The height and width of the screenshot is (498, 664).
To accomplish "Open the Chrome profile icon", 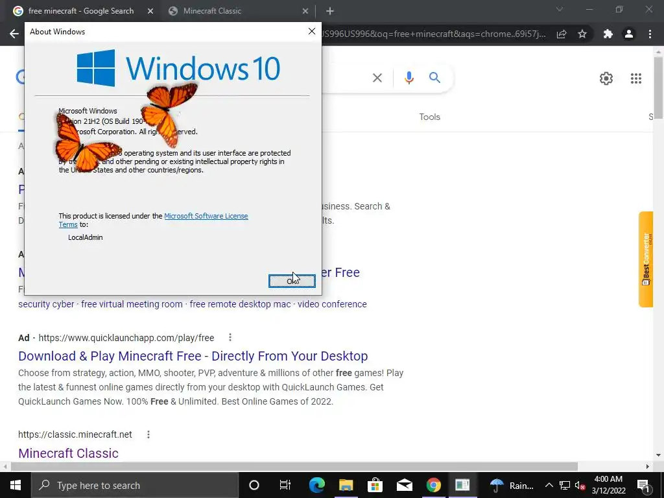I will (629, 34).
